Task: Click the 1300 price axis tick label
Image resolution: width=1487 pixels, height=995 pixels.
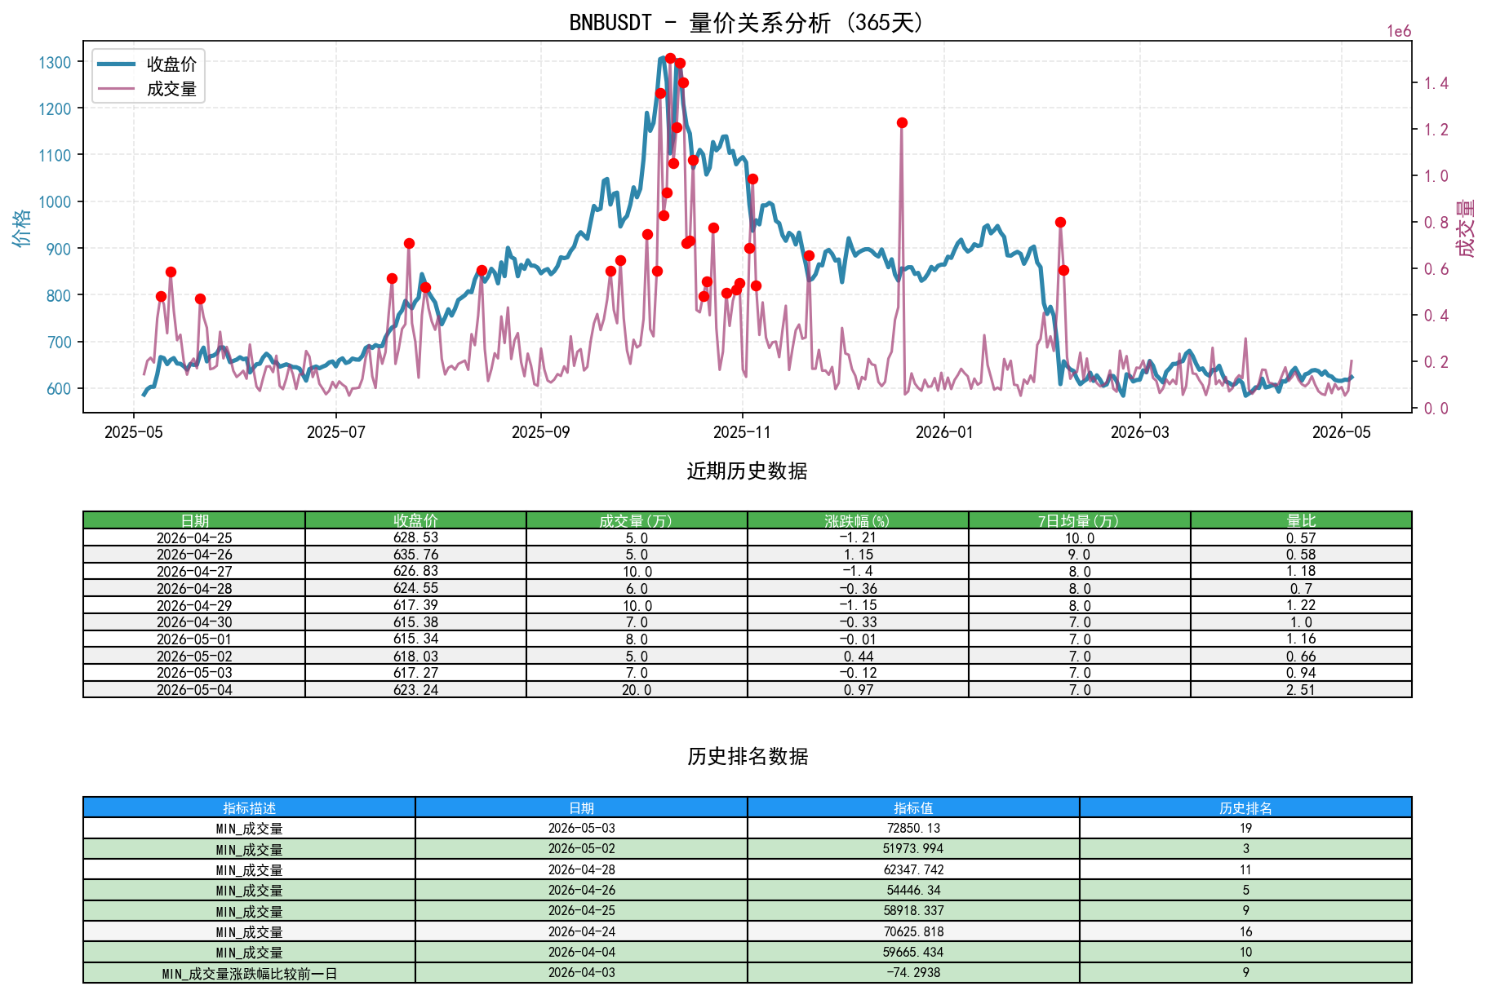Action: pyautogui.click(x=55, y=62)
